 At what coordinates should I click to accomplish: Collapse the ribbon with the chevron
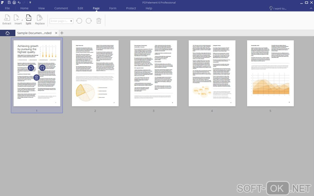(x=311, y=8)
